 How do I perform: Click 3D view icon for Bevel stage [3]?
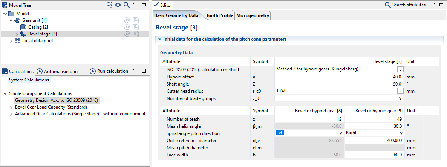click(128, 34)
